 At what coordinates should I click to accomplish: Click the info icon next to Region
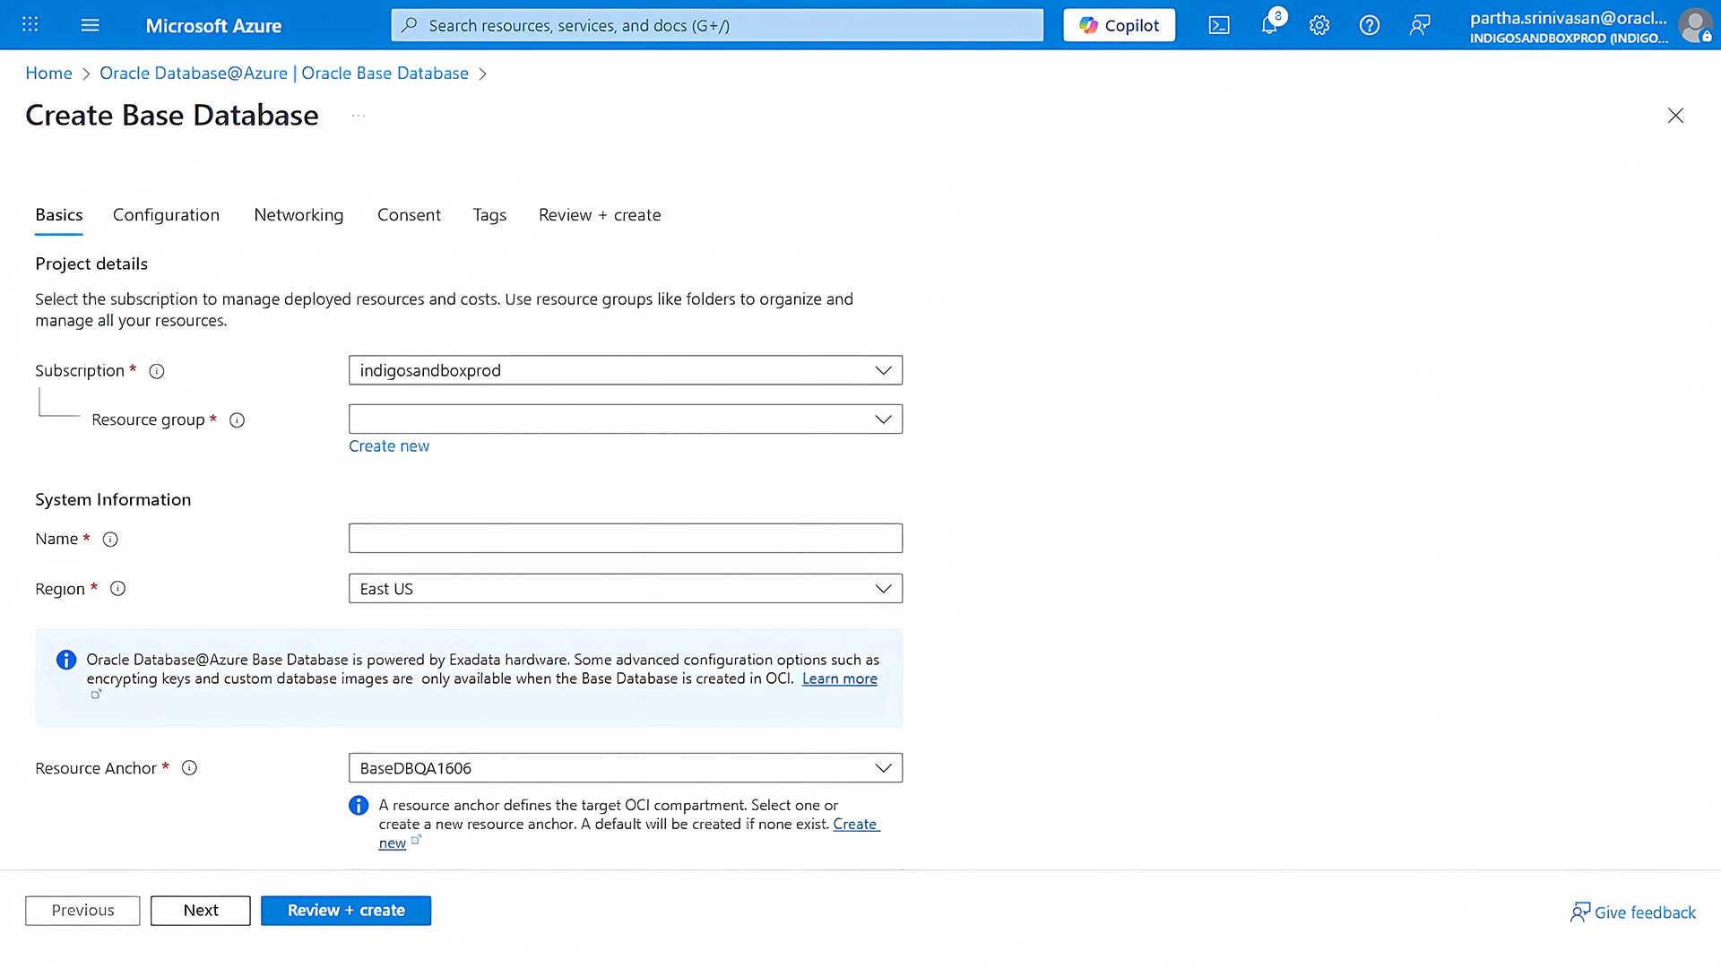pos(117,589)
